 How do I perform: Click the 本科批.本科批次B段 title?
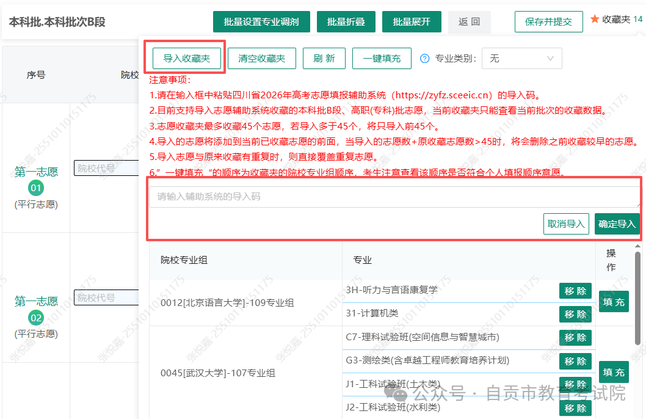pos(57,22)
